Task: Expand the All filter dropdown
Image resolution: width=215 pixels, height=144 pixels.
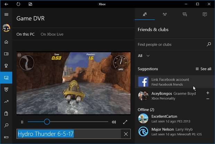Action: (144, 56)
